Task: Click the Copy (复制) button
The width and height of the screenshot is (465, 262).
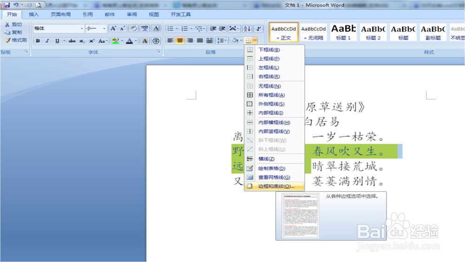Action: coord(13,32)
